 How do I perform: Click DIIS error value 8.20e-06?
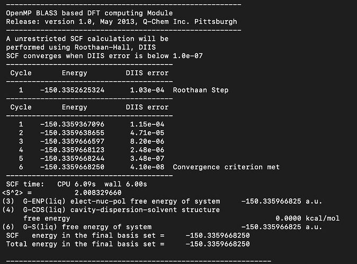pos(147,141)
